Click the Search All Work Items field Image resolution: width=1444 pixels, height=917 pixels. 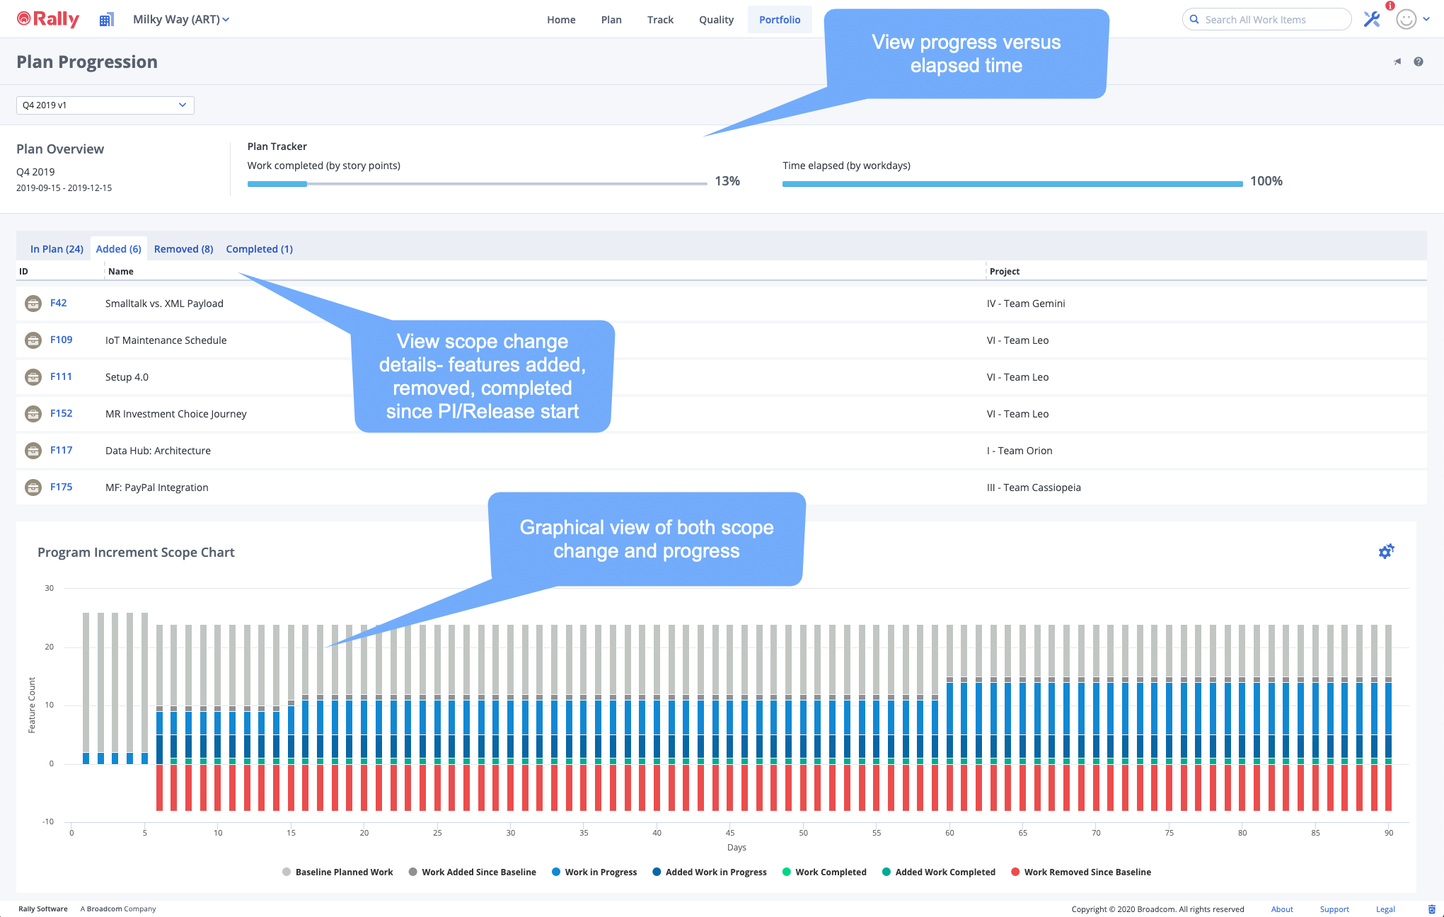coord(1266,20)
